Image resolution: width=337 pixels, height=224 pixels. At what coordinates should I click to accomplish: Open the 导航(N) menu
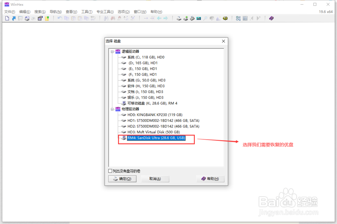[56, 11]
